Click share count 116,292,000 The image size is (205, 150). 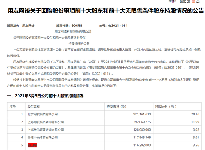(x=142, y=145)
